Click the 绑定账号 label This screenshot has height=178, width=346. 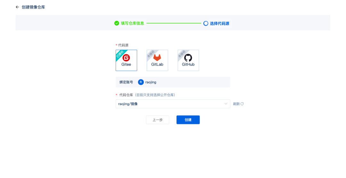pyautogui.click(x=126, y=82)
